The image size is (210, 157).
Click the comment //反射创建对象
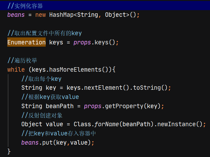click(42, 115)
